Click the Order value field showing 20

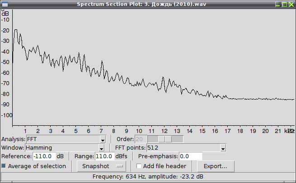(141, 139)
